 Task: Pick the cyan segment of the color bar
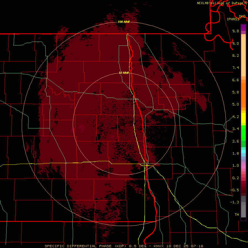243,152
